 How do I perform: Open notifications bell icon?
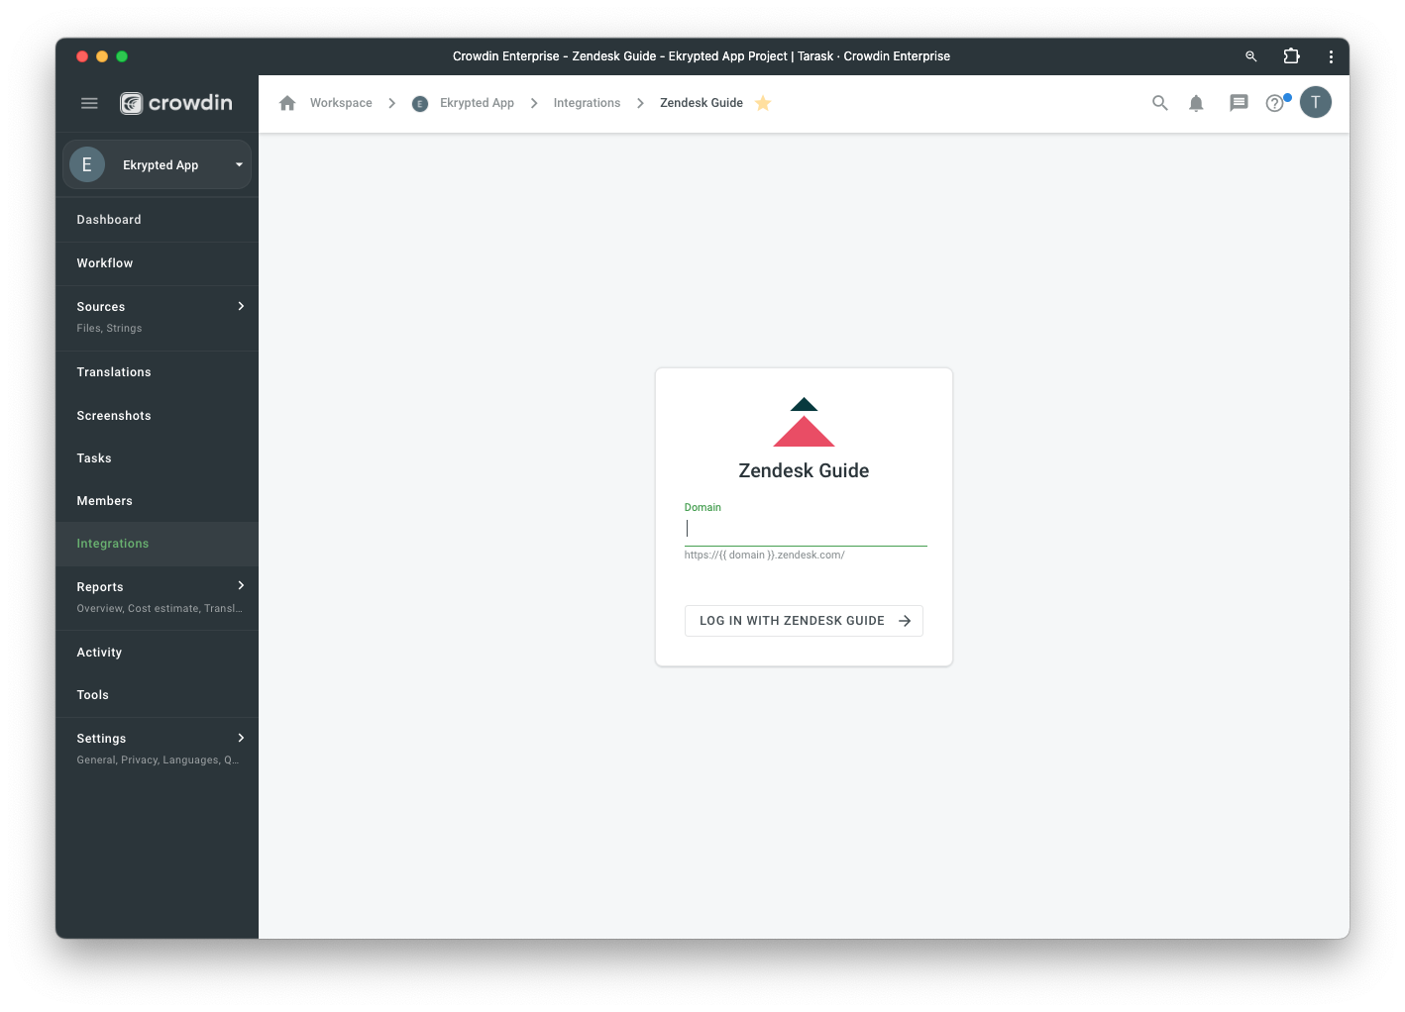[x=1196, y=103]
